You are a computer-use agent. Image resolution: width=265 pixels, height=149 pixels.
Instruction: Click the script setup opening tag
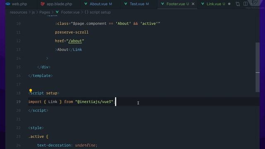[44, 93]
